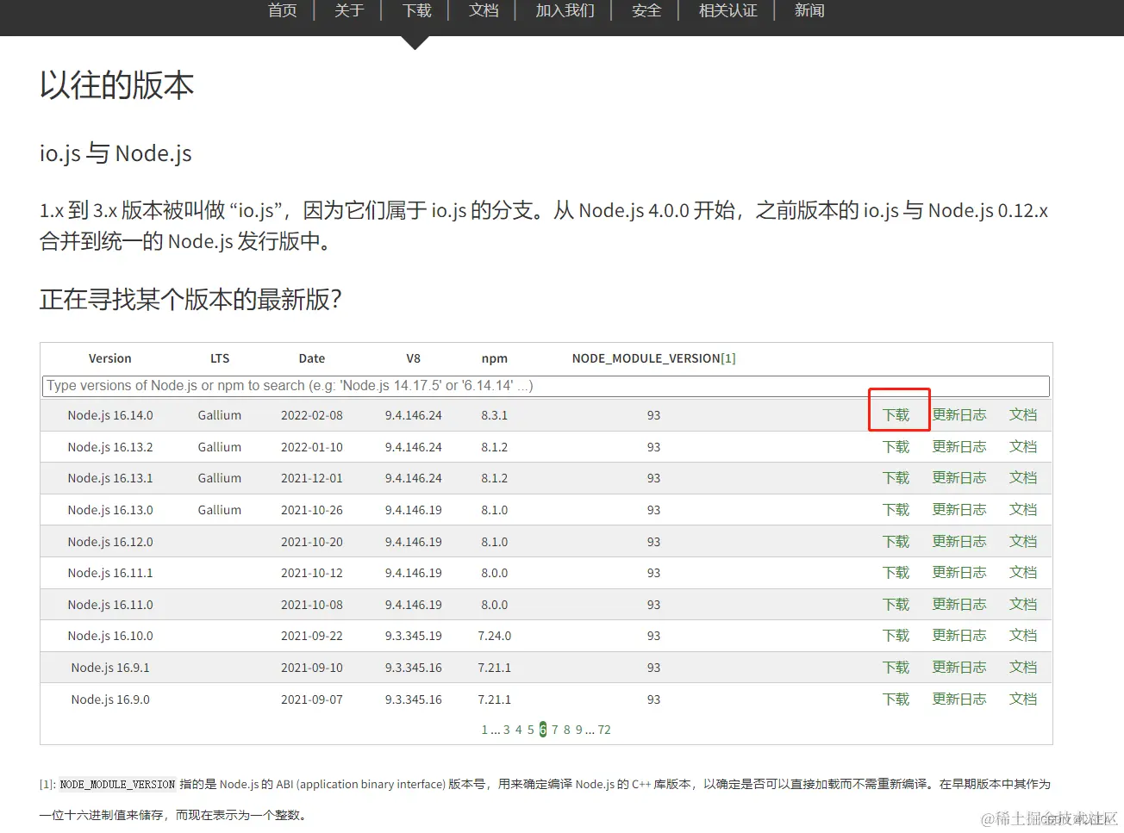1124x833 pixels.
Task: Open 文档 for Node.js 16.9.1
Action: pyautogui.click(x=1023, y=668)
